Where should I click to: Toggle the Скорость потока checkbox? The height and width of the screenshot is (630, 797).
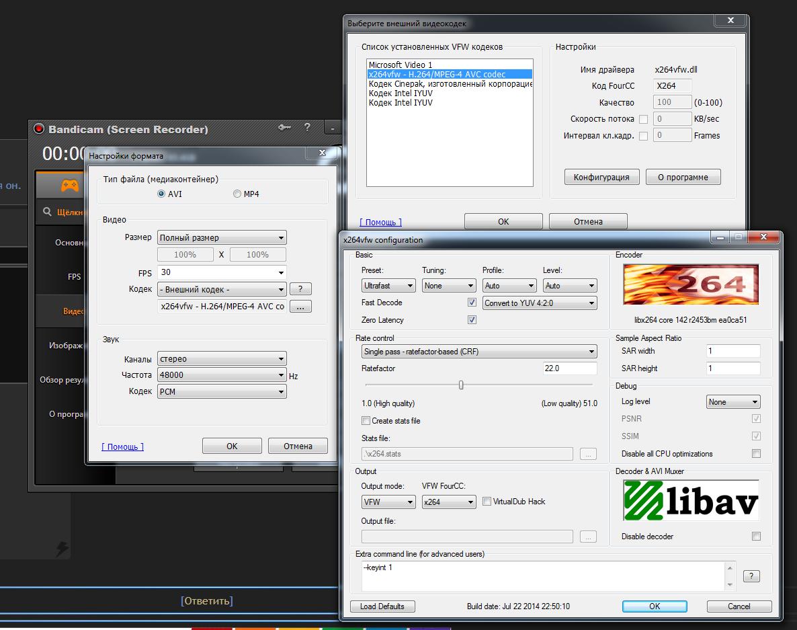644,120
